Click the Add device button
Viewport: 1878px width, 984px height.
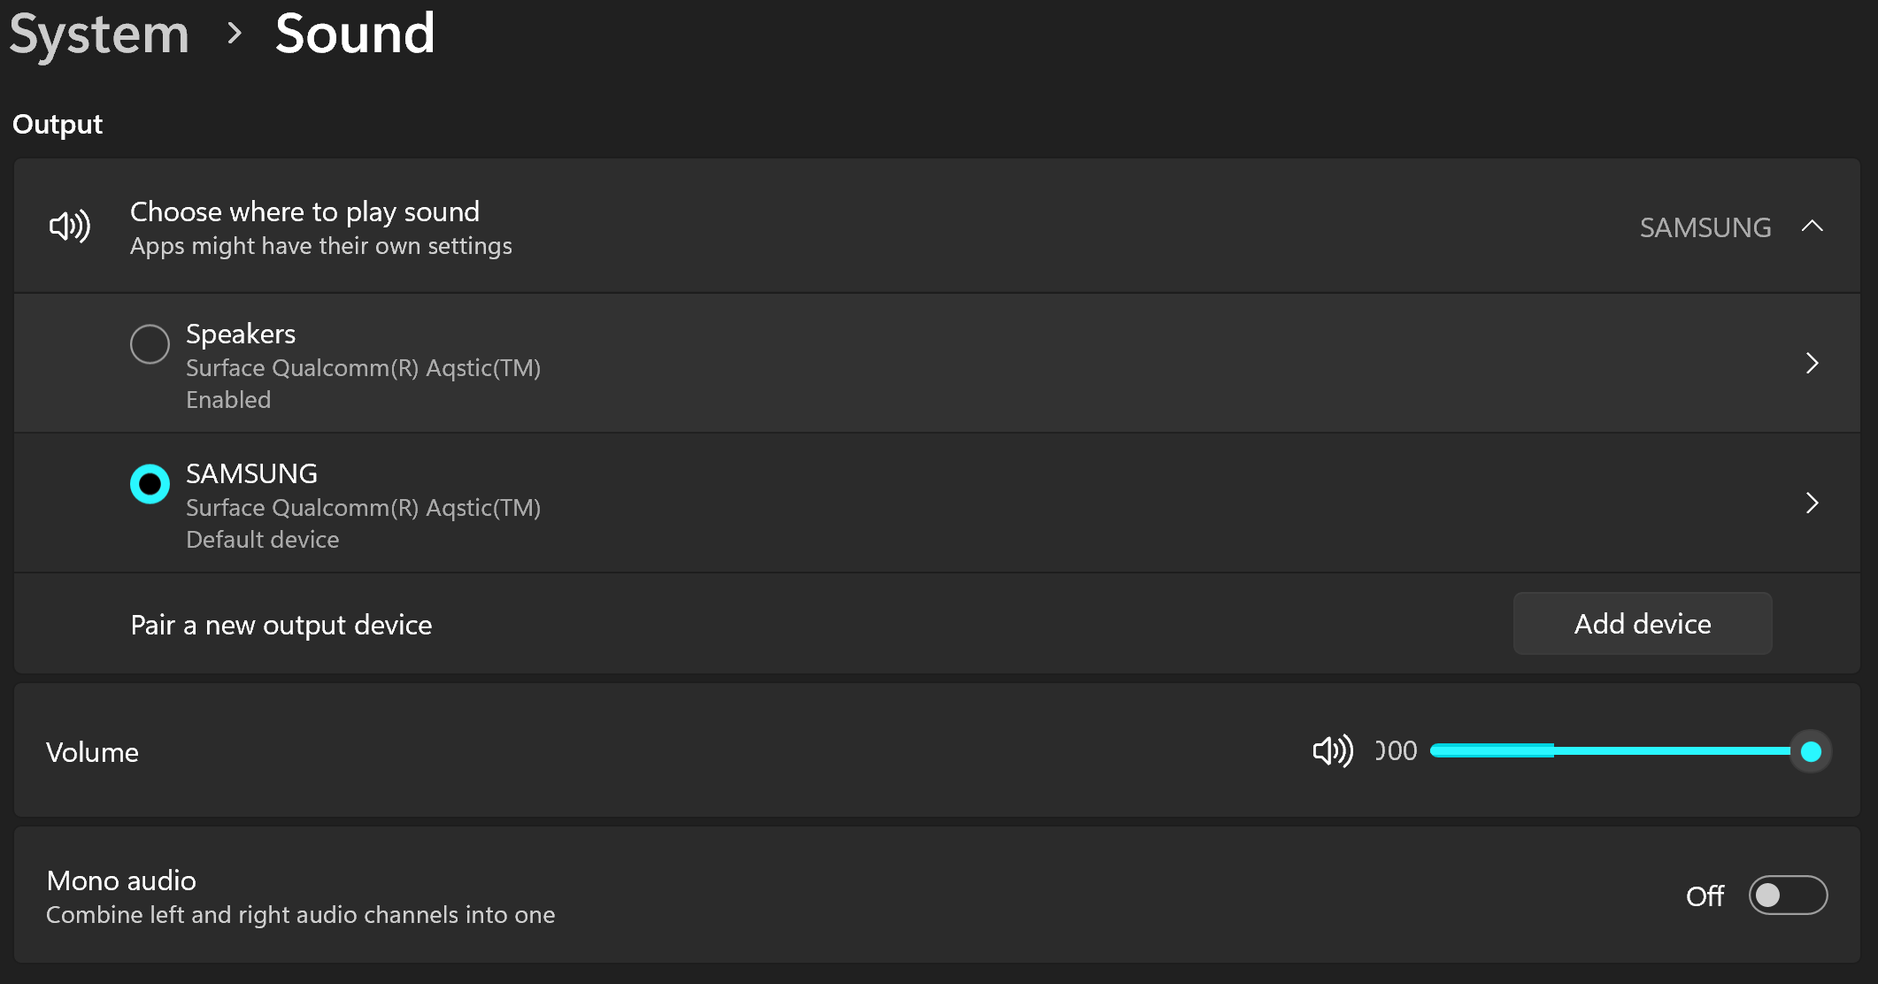click(1642, 624)
